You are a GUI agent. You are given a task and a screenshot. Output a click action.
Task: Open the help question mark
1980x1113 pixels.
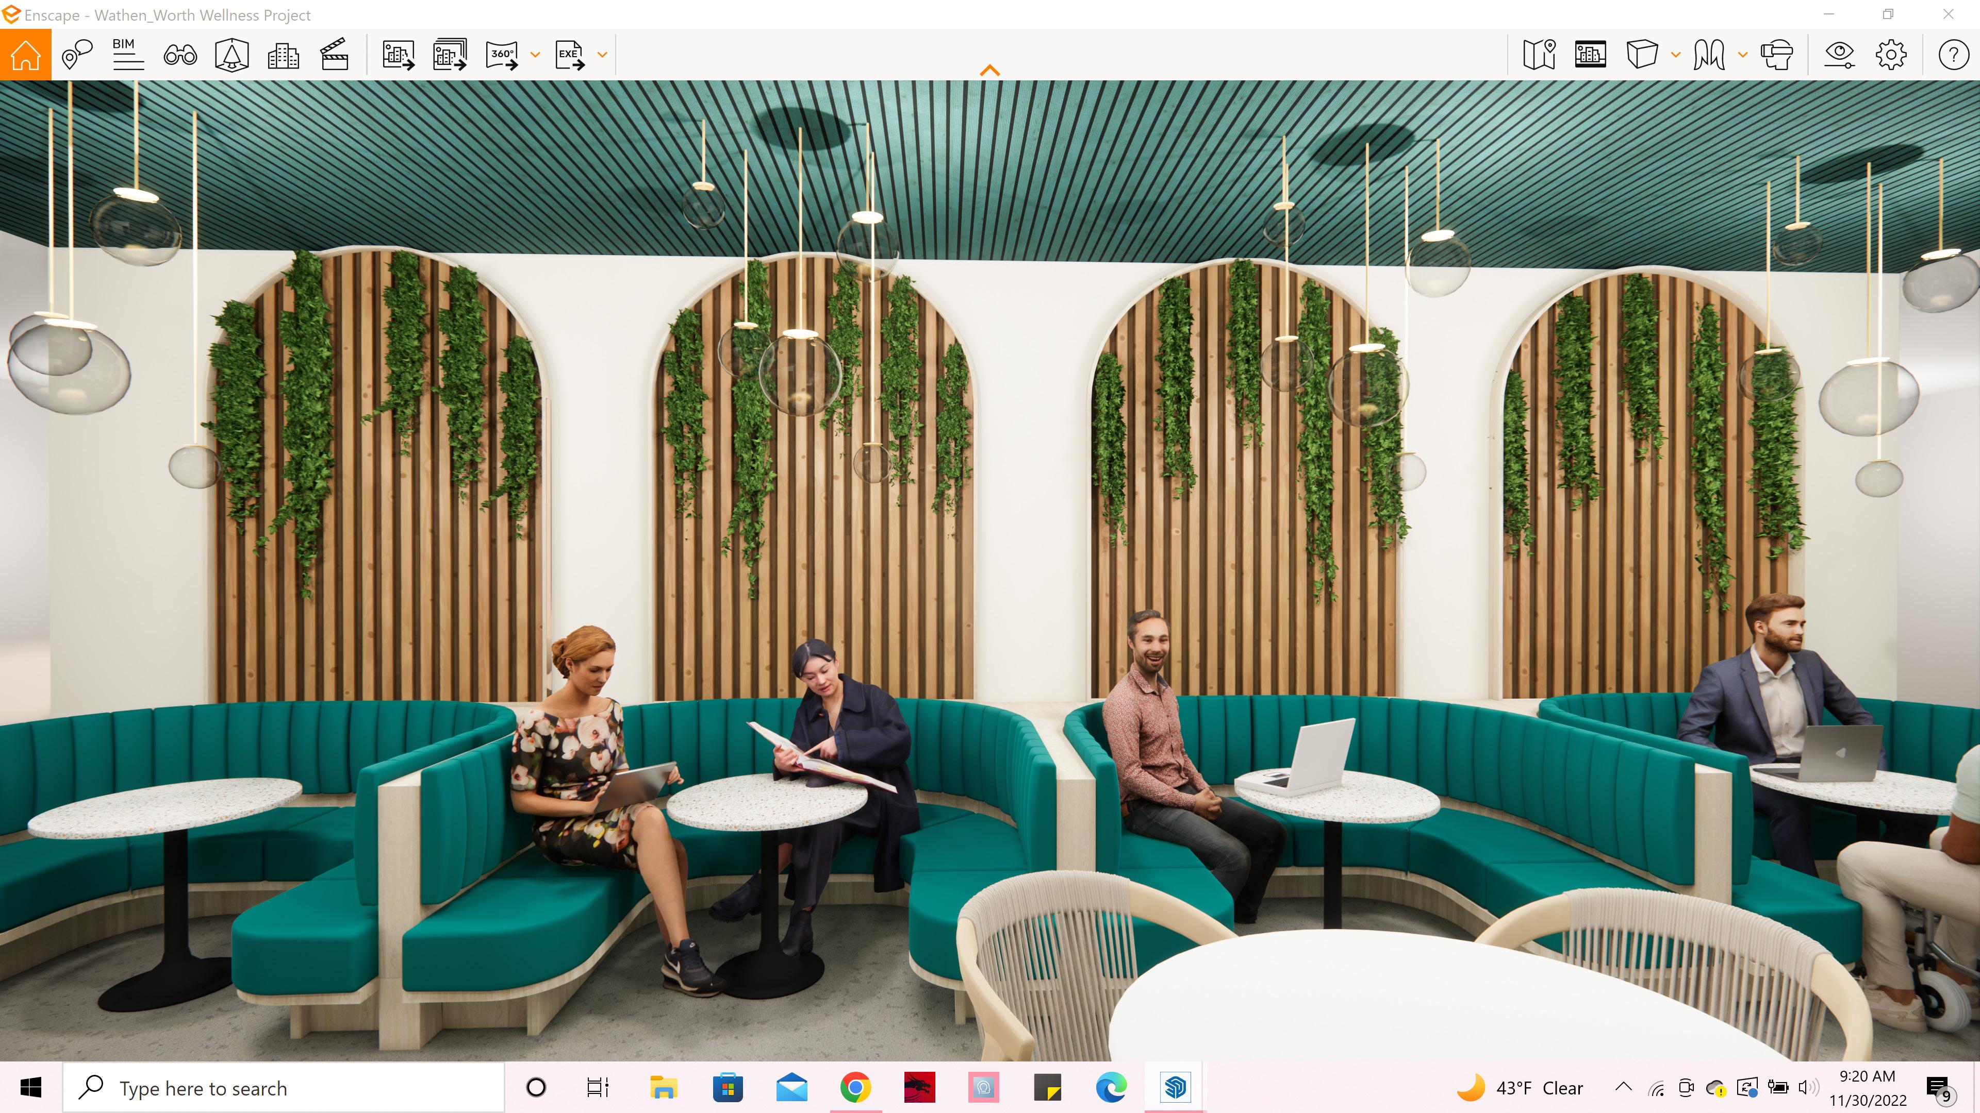click(1953, 55)
